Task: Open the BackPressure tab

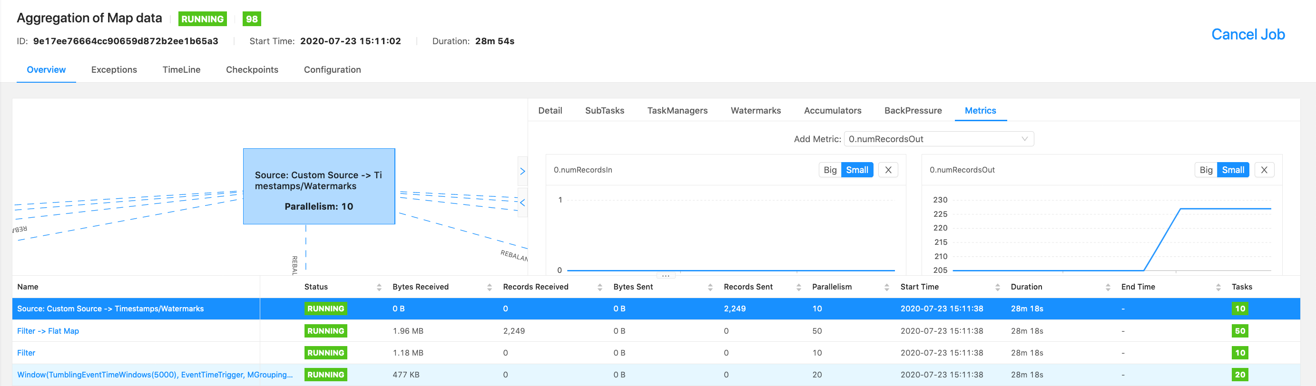Action: (x=913, y=111)
